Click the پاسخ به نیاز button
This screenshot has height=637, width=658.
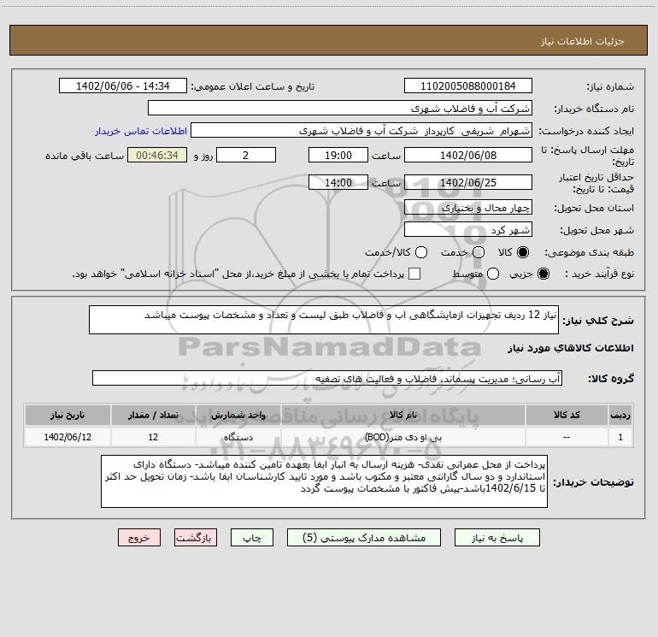[496, 538]
